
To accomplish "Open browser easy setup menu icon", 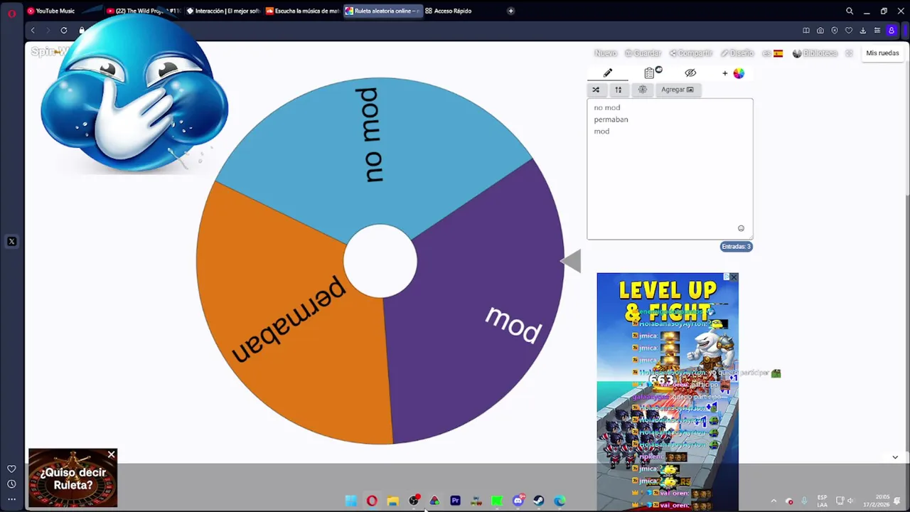I will [877, 31].
